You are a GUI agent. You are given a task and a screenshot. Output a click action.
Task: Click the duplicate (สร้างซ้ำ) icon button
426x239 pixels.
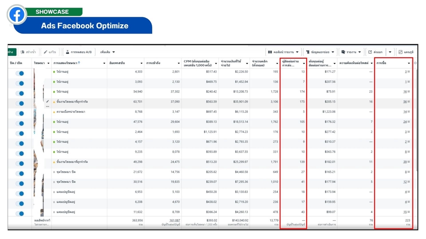[28, 52]
